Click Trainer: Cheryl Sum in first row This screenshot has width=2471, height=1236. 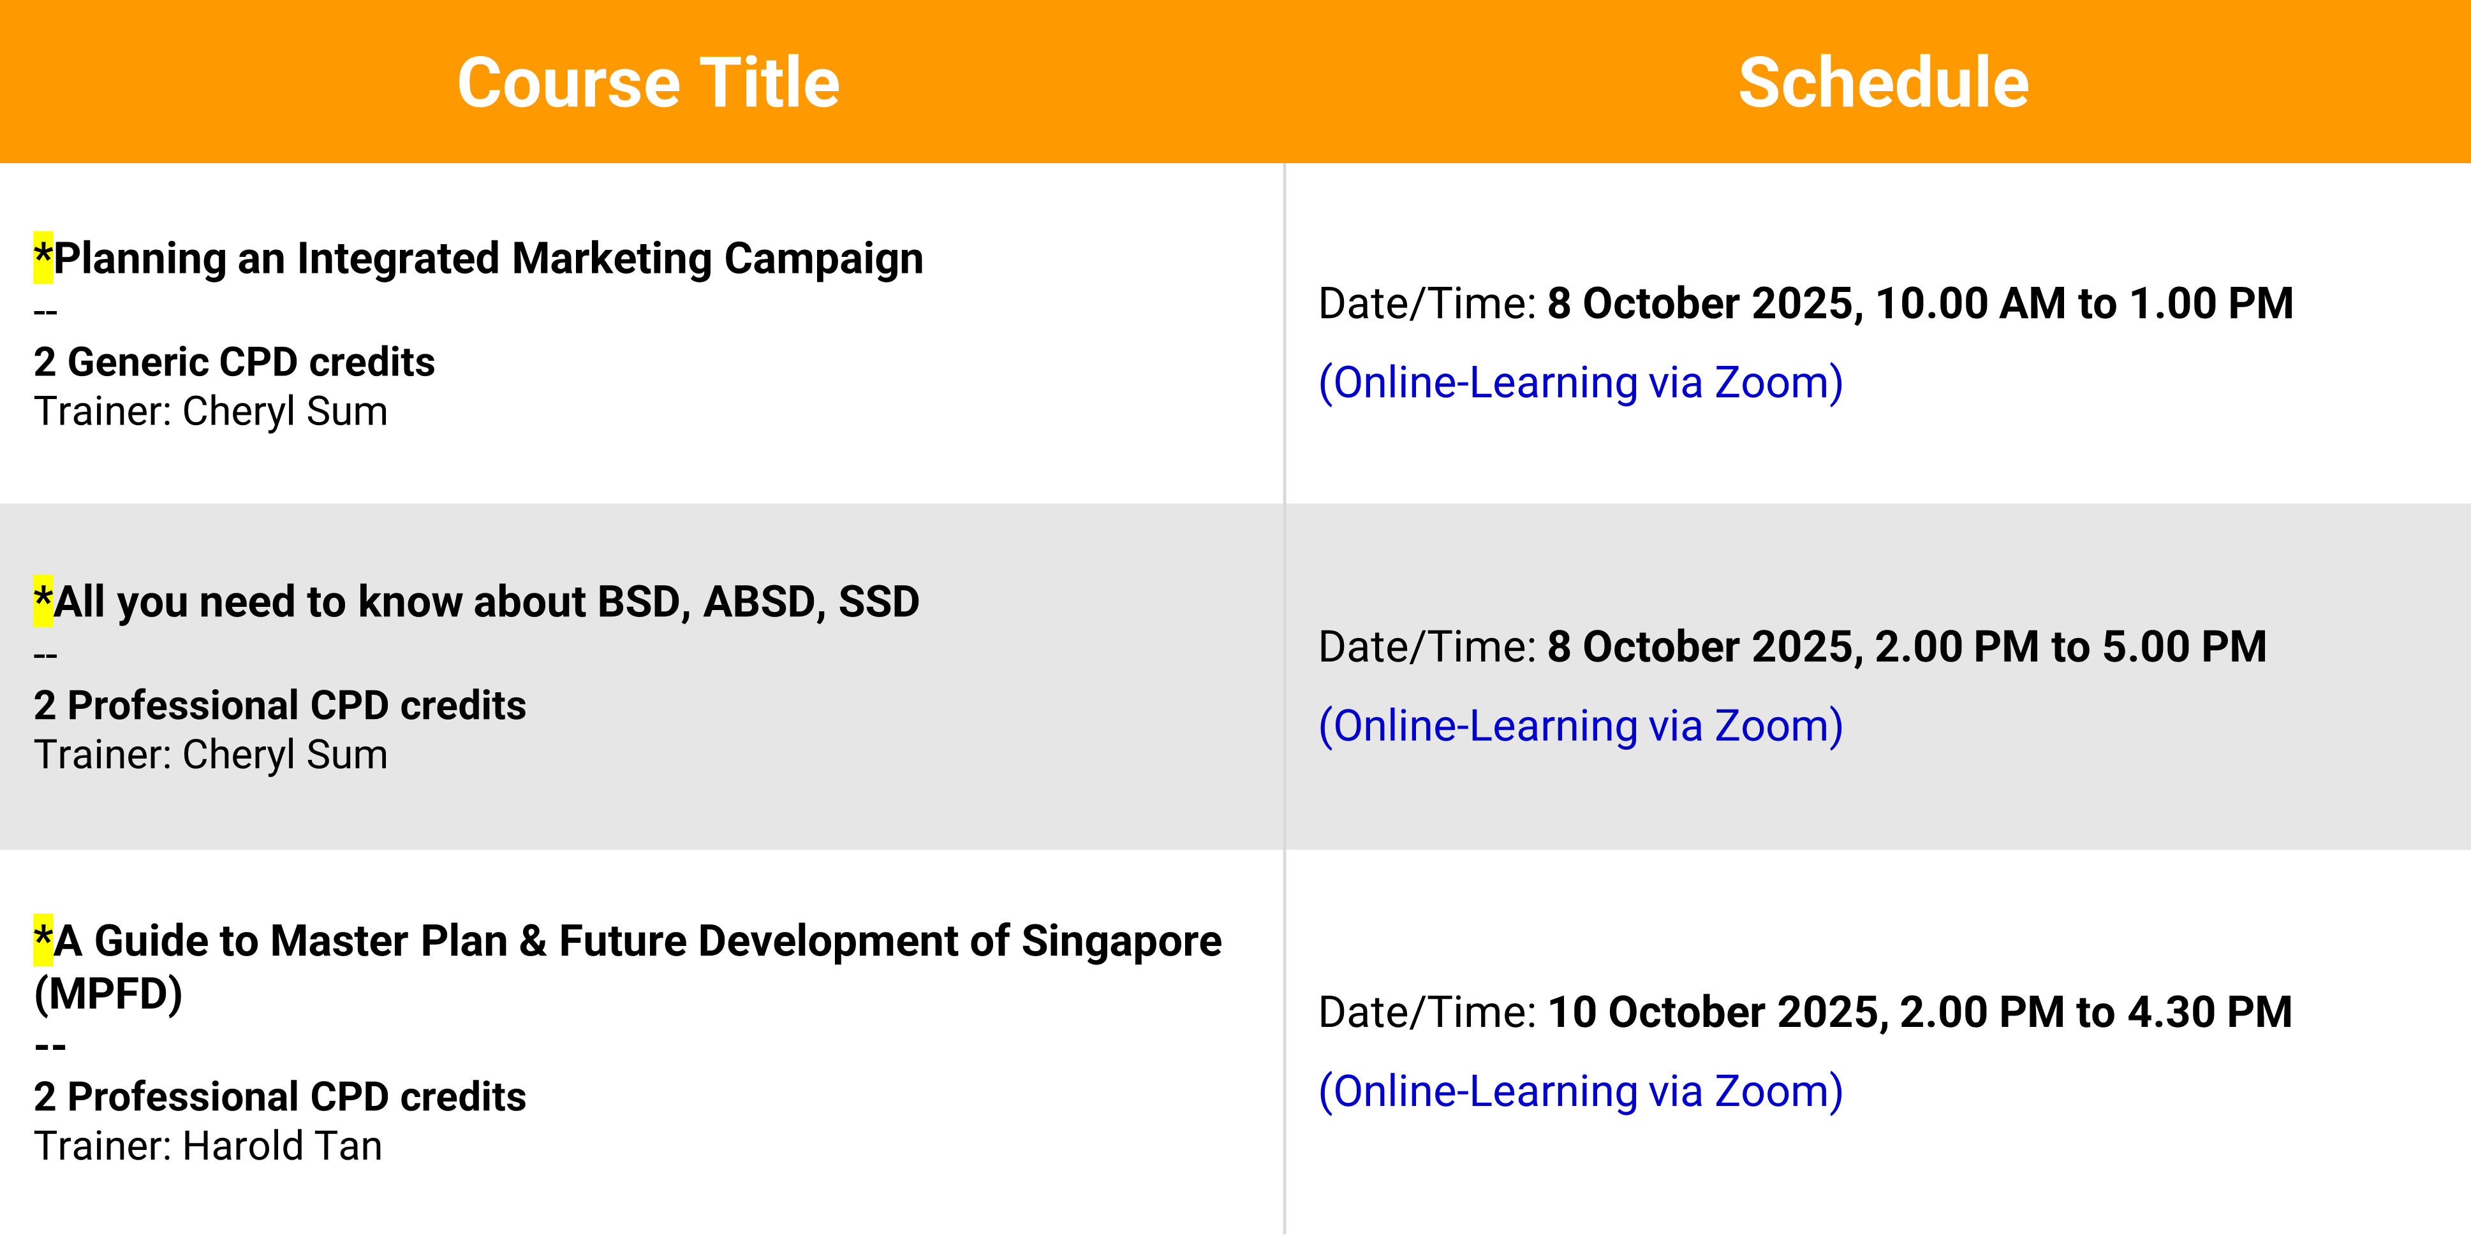[211, 411]
